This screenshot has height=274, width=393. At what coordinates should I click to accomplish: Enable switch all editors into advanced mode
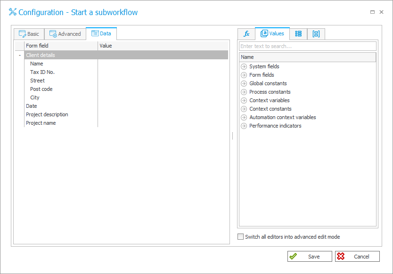click(241, 237)
